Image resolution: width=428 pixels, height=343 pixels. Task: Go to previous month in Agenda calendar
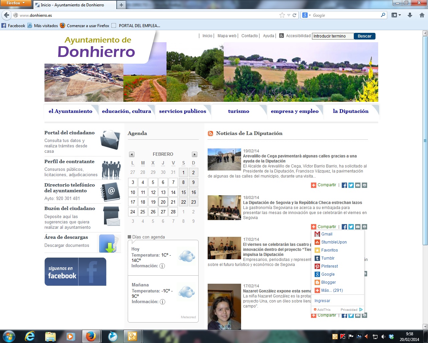coord(132,154)
